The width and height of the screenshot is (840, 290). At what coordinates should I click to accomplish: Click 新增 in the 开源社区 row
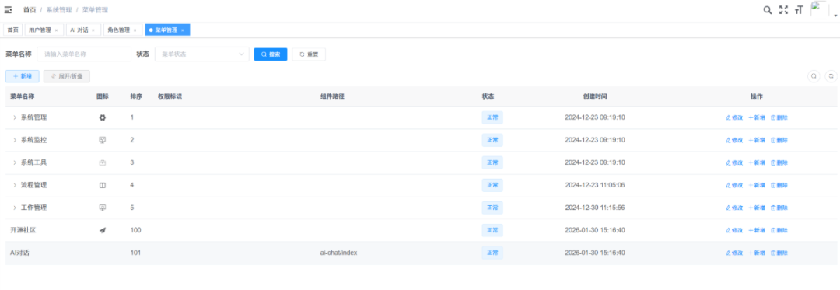coord(757,230)
